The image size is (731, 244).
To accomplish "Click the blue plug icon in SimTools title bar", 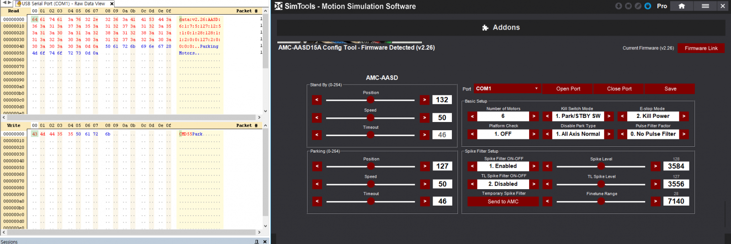I will tap(648, 6).
